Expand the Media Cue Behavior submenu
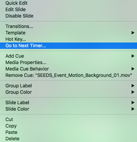137x142 pixels. click(68, 69)
